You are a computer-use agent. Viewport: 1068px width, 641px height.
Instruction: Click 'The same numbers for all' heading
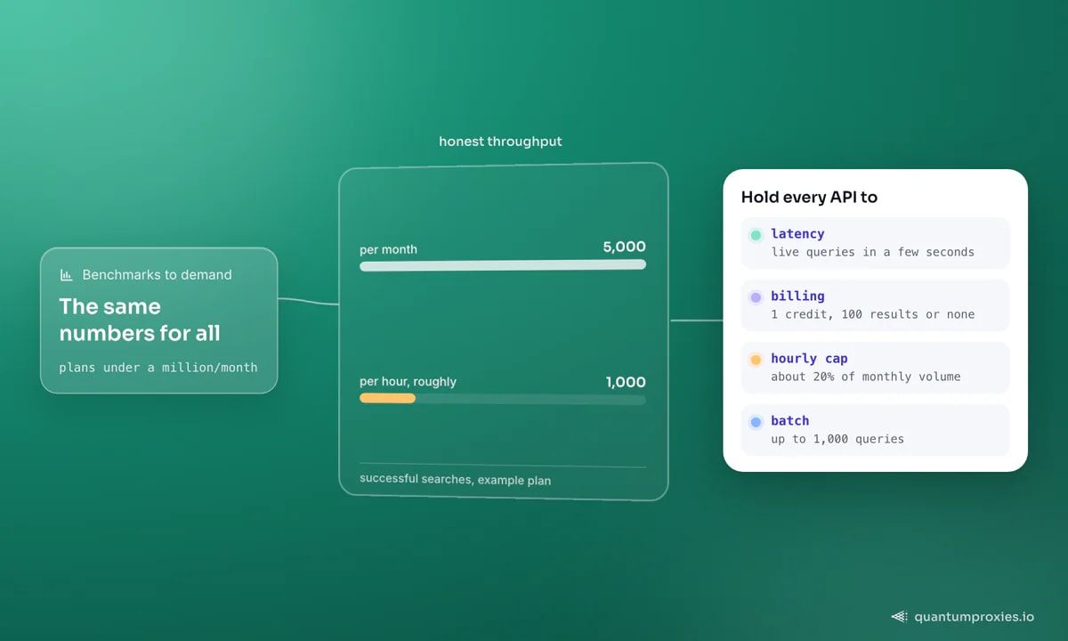140,320
